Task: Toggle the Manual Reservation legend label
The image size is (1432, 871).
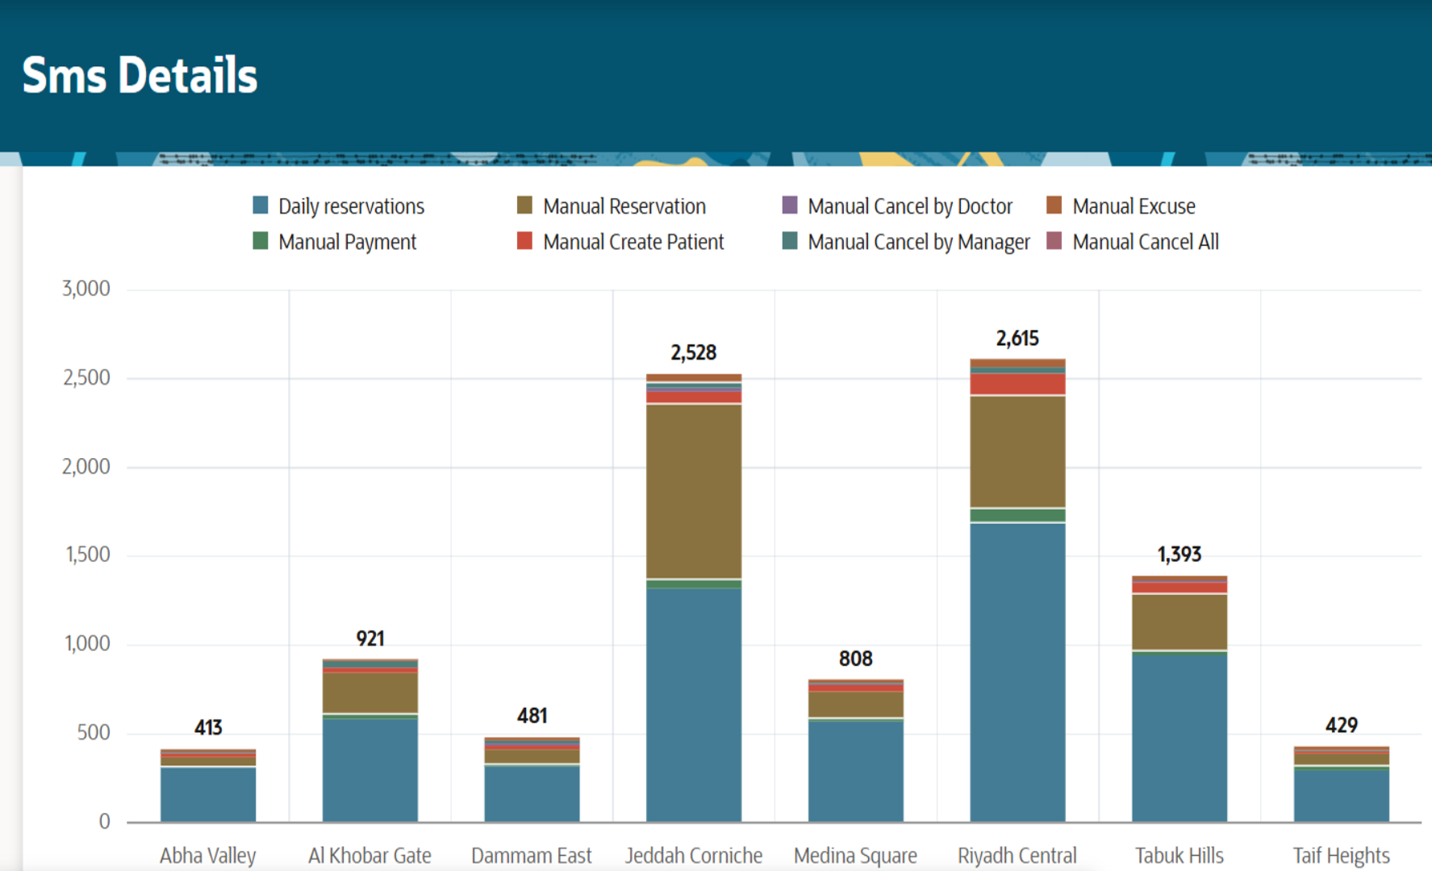Action: (624, 206)
